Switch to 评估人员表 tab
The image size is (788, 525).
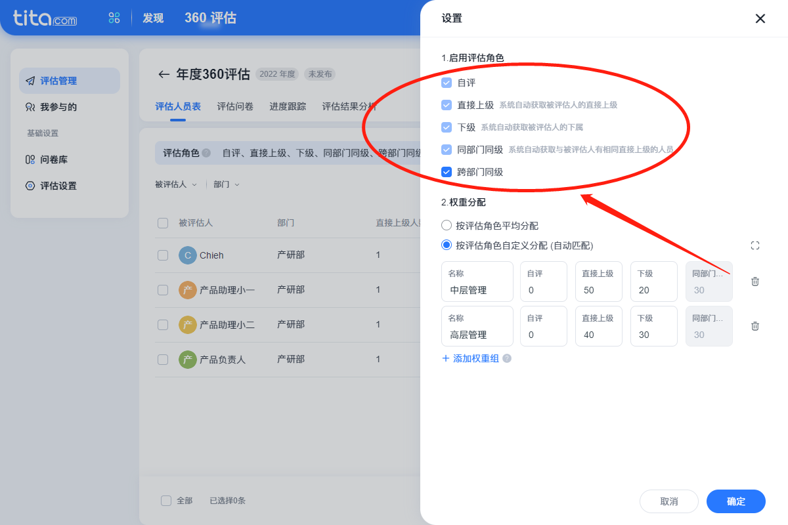(178, 106)
